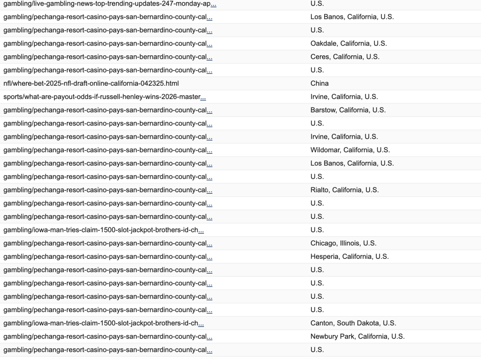Screen dimensions: 481x359
Task: Open the live-gambling-news-top-trending URL ellipsis link
Action: point(213,4)
